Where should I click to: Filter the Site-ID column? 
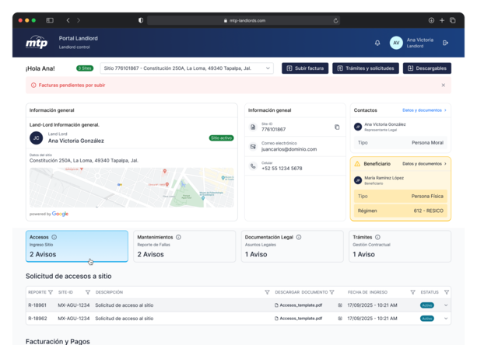click(77, 292)
